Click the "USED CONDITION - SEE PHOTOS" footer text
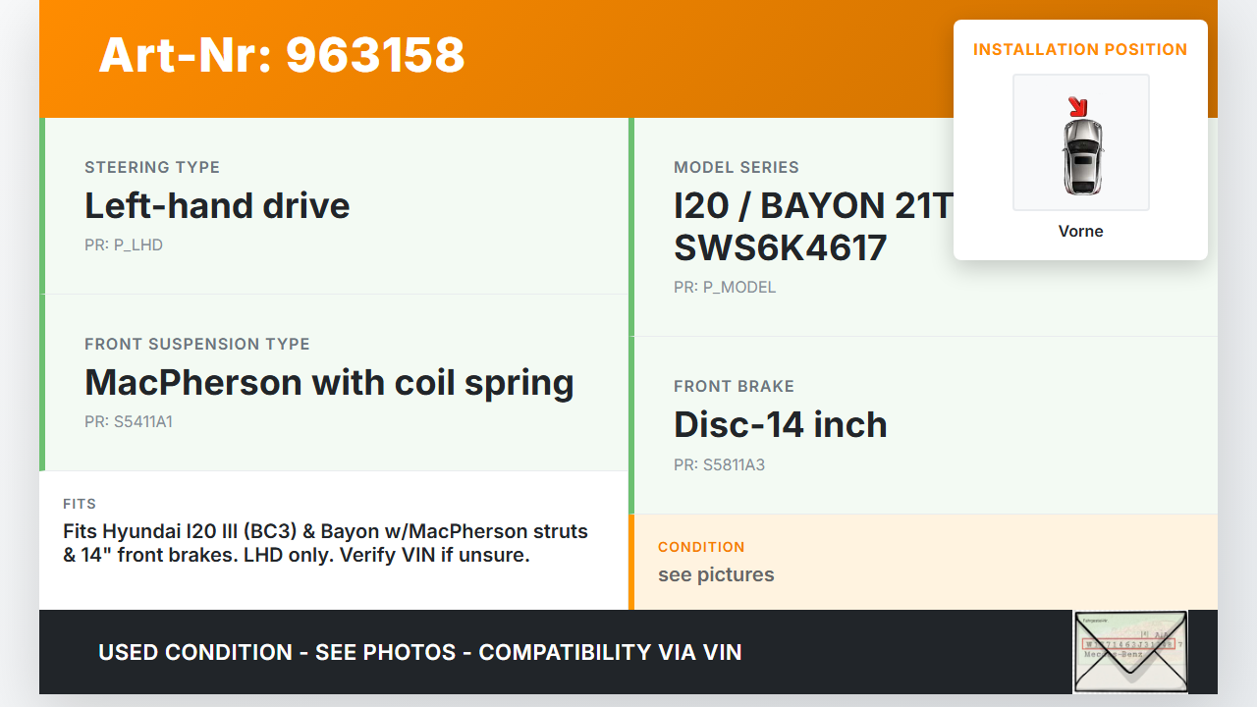 pyautogui.click(x=420, y=652)
